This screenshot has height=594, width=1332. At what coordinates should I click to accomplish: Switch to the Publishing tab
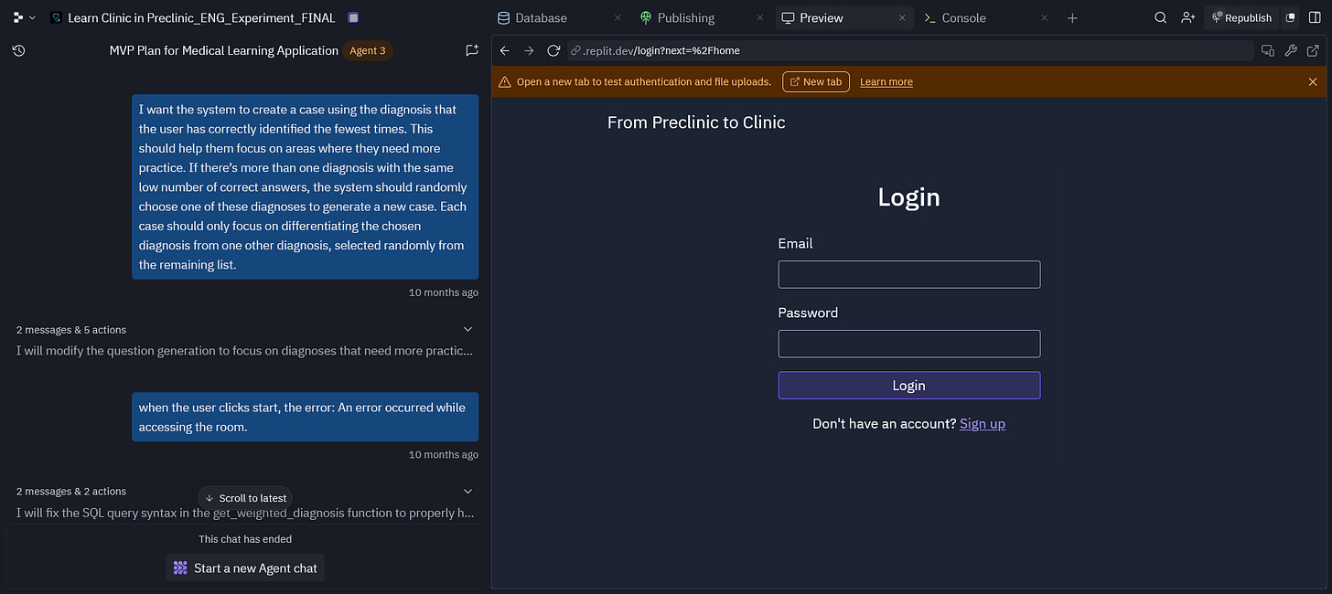pyautogui.click(x=677, y=17)
